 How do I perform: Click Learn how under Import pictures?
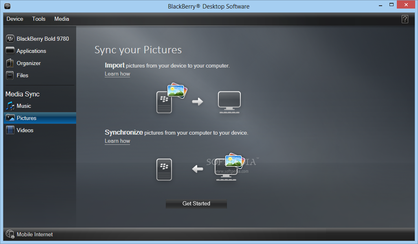(117, 74)
